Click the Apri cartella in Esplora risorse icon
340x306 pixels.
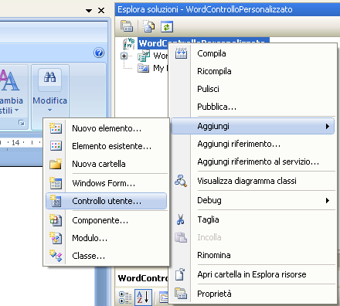pyautogui.click(x=180, y=274)
